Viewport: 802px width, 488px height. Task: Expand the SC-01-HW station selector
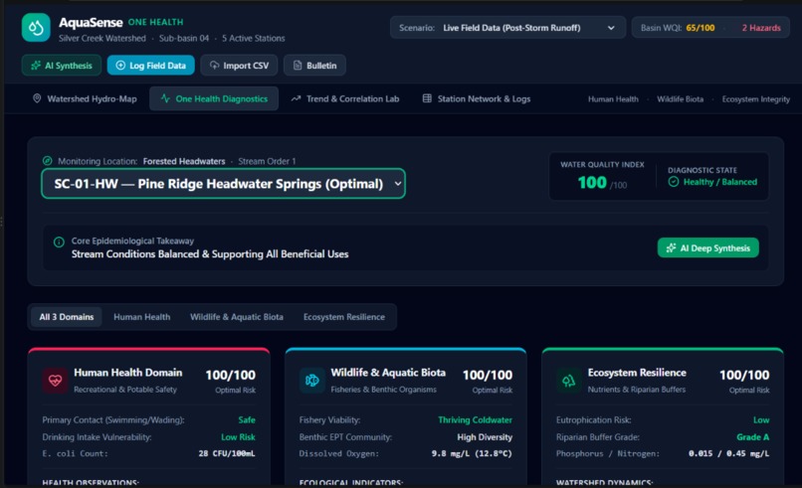click(224, 184)
